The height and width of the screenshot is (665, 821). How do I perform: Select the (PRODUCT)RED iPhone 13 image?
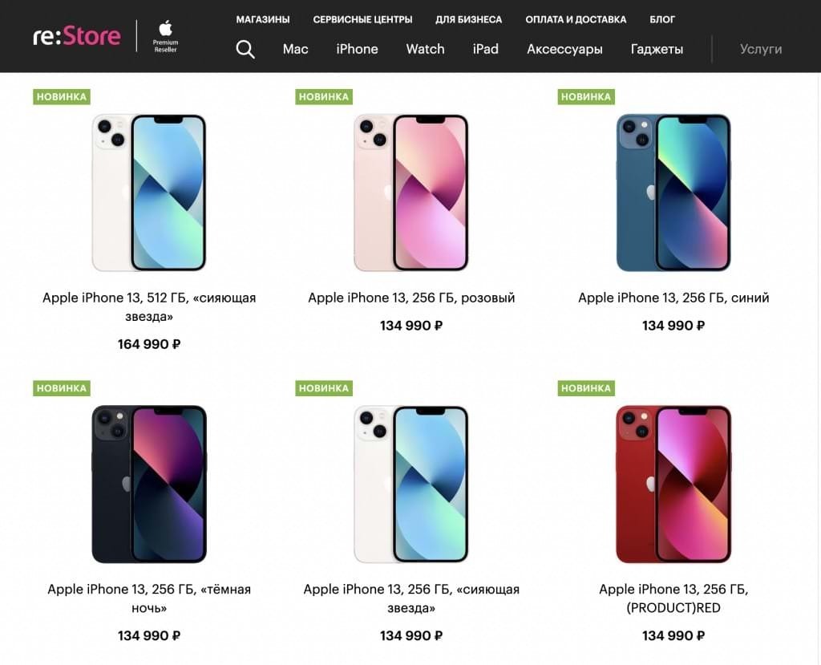(x=673, y=484)
